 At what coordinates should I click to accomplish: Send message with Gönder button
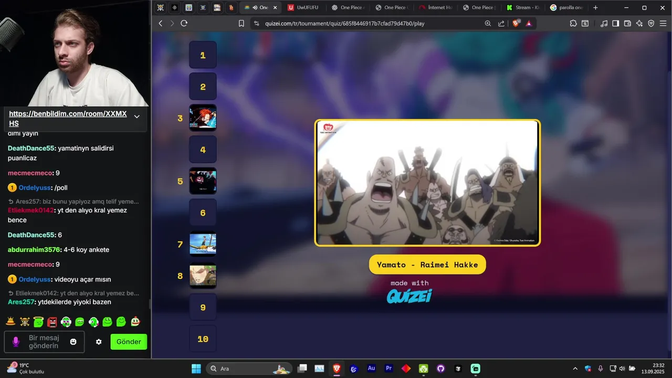point(129,342)
